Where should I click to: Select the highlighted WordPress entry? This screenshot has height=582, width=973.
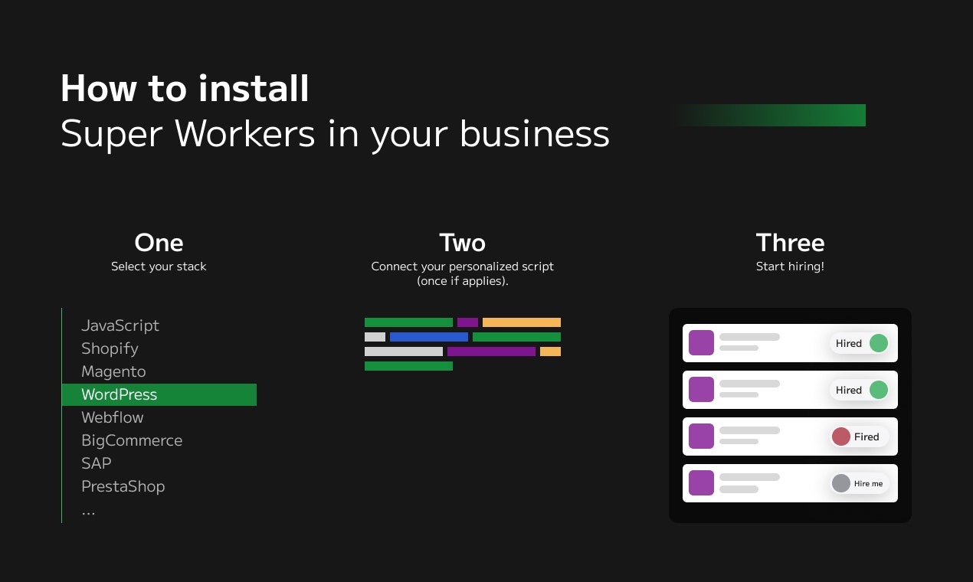tap(159, 394)
